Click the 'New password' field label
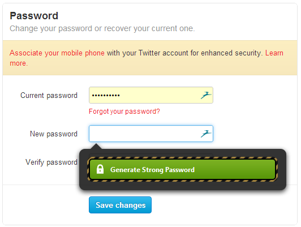This screenshot has width=301, height=227. click(x=54, y=134)
